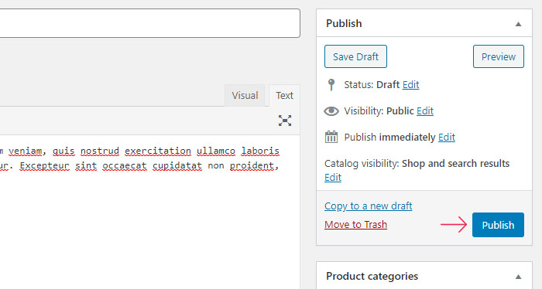Open the product Preview
542x289 pixels.
[x=499, y=56]
